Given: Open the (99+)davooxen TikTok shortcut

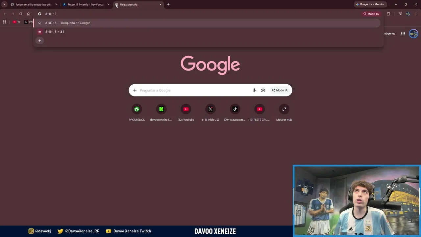Looking at the screenshot, I should coord(235,113).
